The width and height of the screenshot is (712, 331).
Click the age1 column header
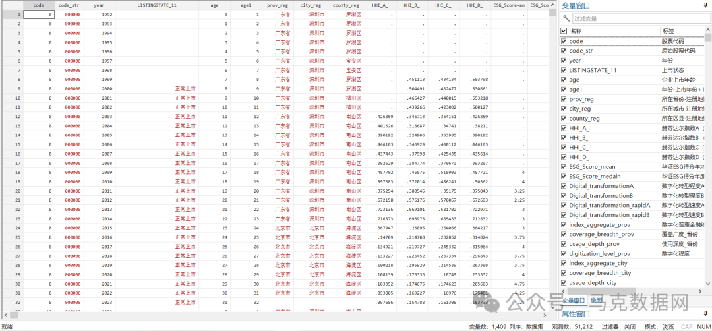click(x=246, y=5)
